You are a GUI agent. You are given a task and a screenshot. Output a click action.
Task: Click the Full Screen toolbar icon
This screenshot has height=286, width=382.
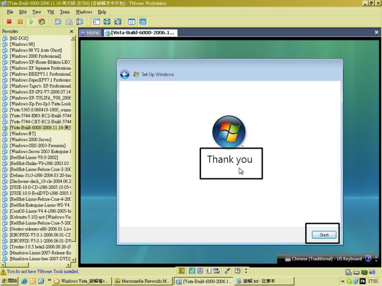point(107,21)
